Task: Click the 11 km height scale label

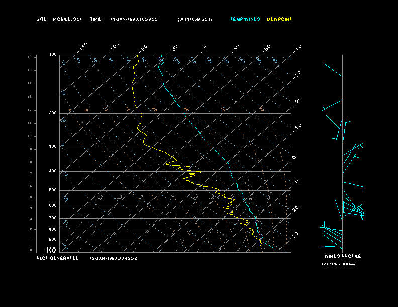Action: click(x=30, y=123)
